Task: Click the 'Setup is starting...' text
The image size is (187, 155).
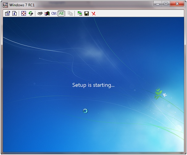Action: coord(93,85)
